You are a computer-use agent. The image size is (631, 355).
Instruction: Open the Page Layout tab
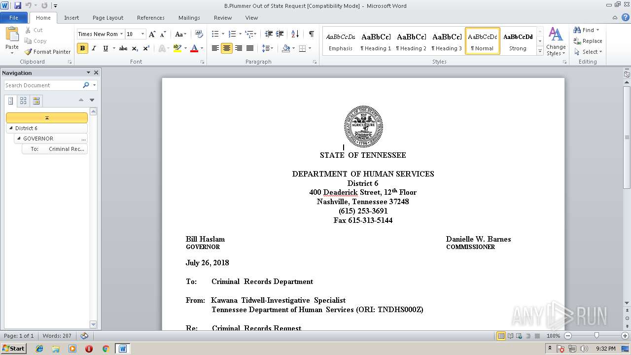[x=107, y=18]
